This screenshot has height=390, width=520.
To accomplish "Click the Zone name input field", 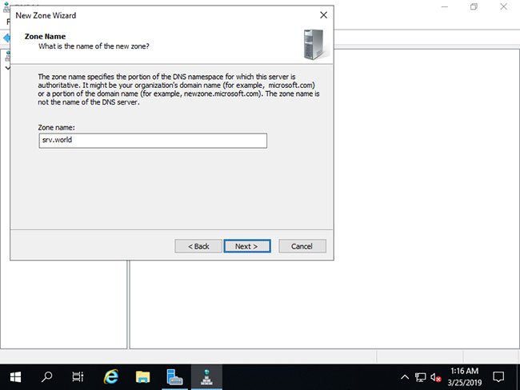I will coord(153,141).
